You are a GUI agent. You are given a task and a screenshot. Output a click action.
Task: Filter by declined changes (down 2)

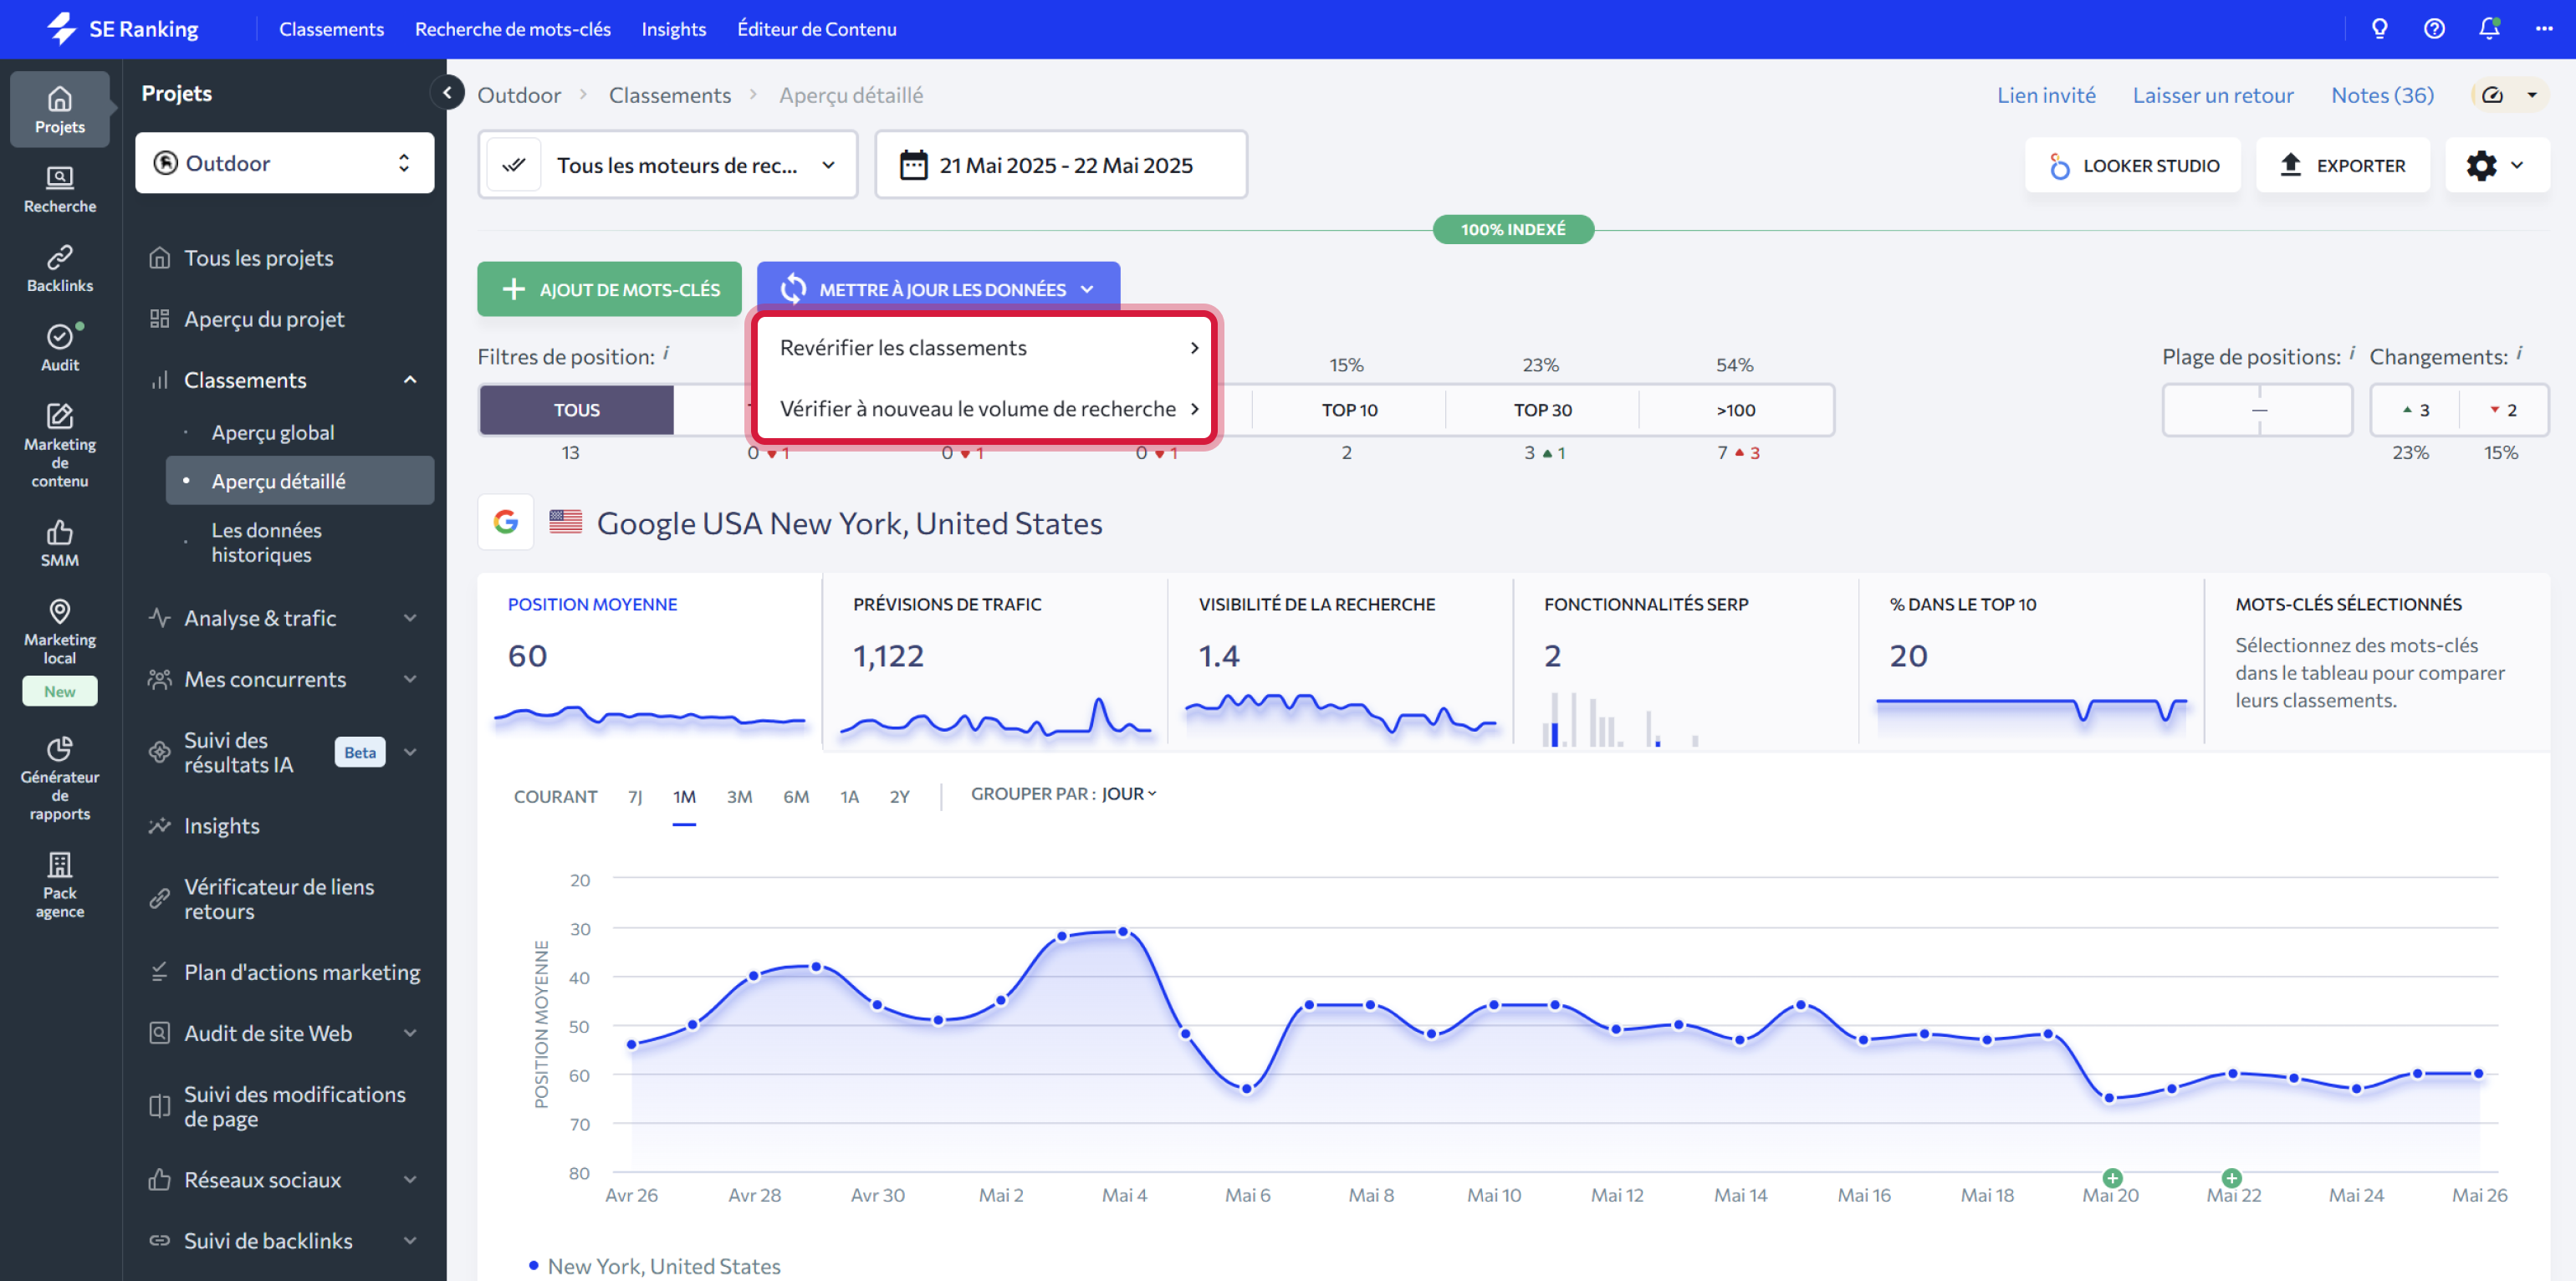click(2503, 410)
